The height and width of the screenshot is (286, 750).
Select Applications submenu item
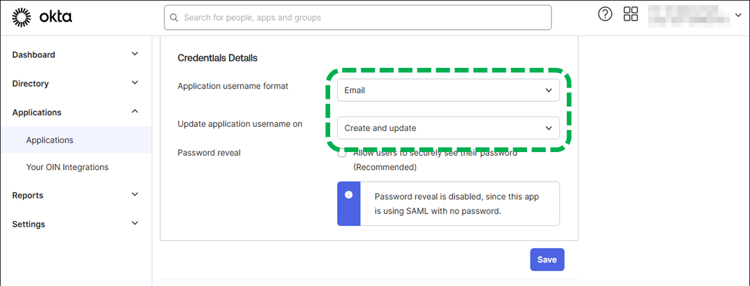(x=50, y=140)
